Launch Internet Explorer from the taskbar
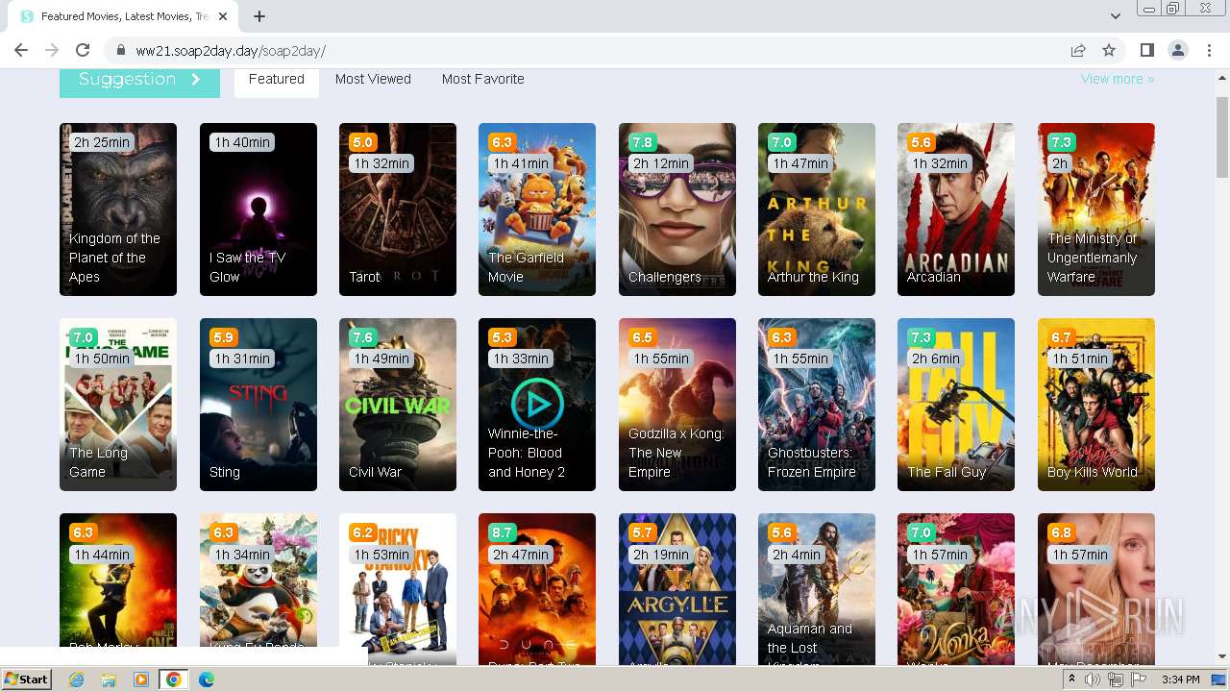 coord(77,680)
